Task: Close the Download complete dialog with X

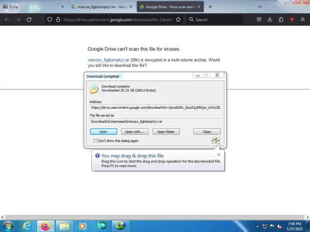Action: tap(217, 75)
